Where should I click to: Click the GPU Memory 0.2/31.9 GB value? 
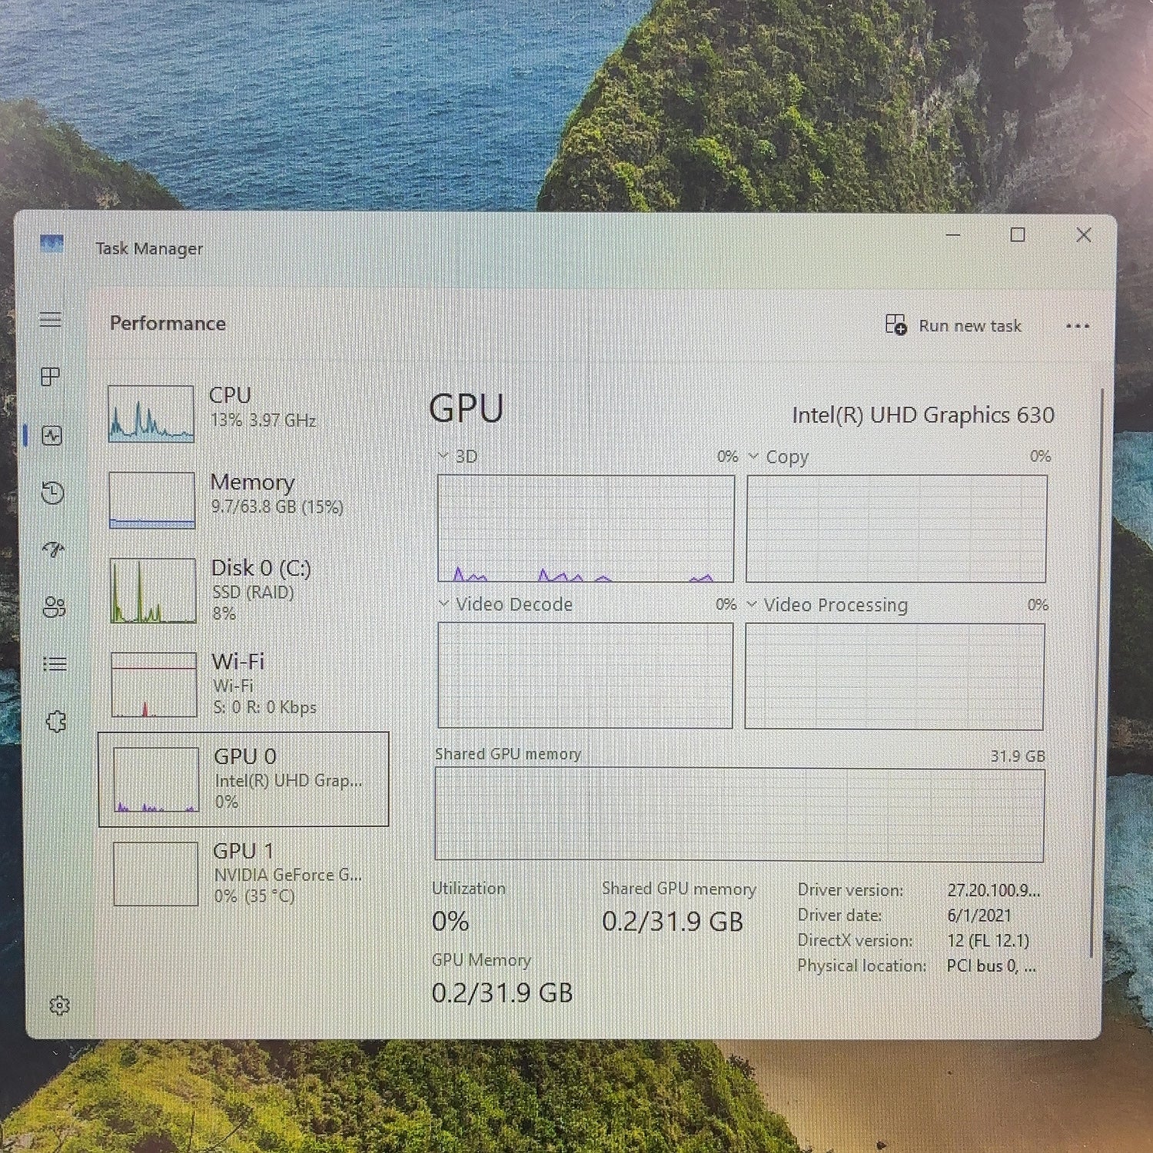point(502,992)
